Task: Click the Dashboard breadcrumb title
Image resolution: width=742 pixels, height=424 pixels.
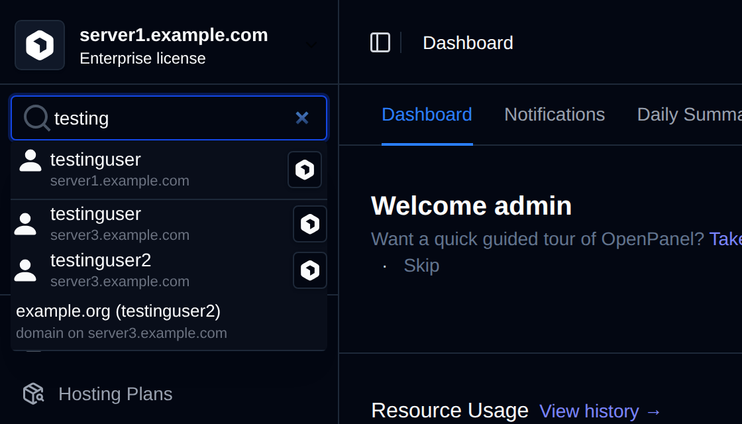Action: [468, 43]
